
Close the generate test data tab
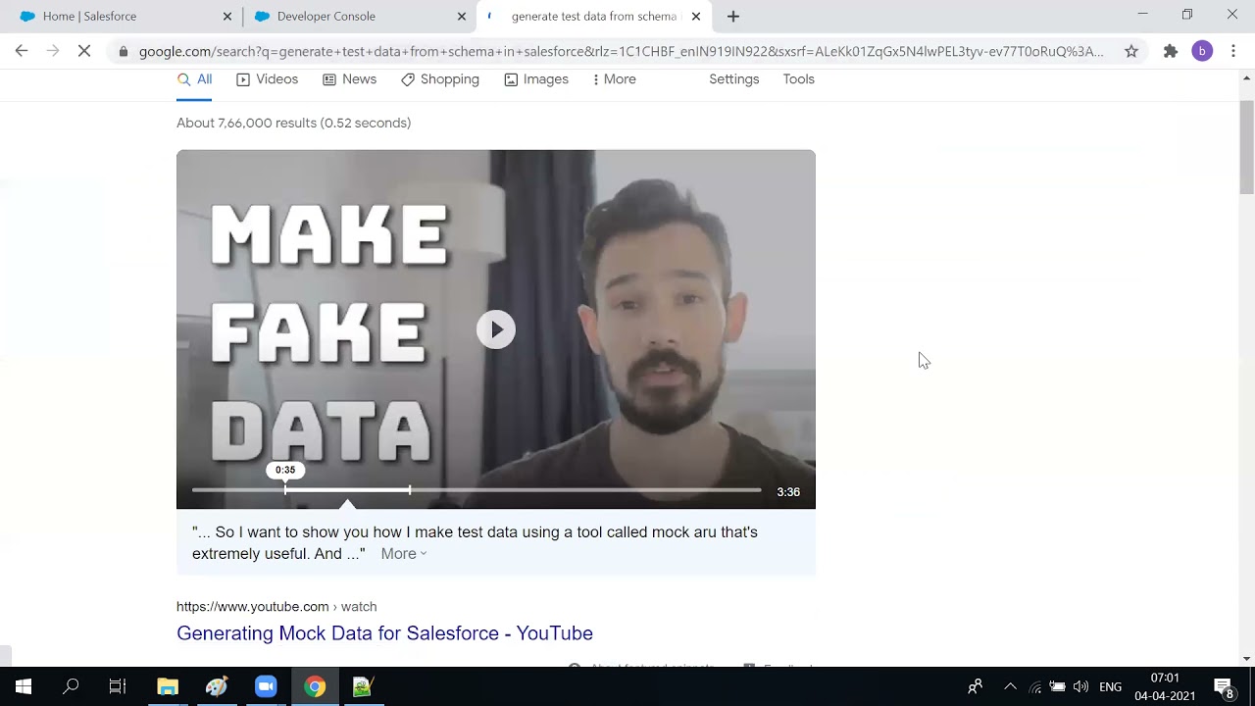click(x=696, y=17)
